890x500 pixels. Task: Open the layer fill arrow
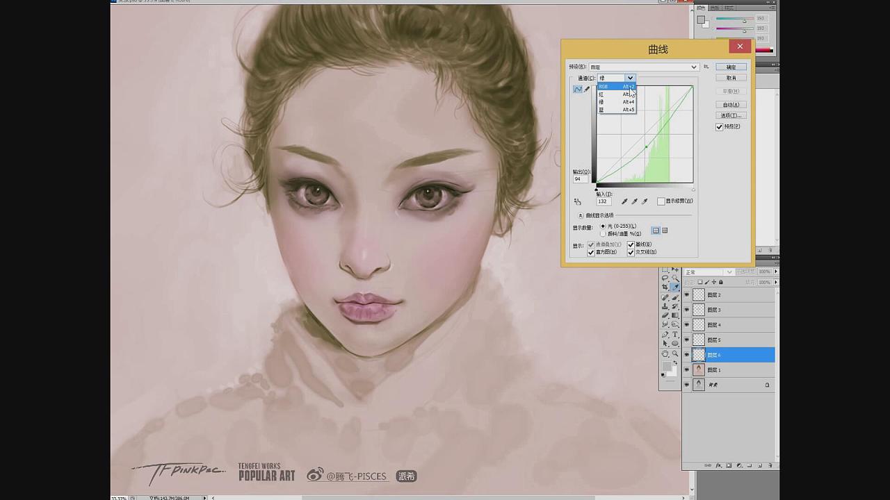point(775,282)
